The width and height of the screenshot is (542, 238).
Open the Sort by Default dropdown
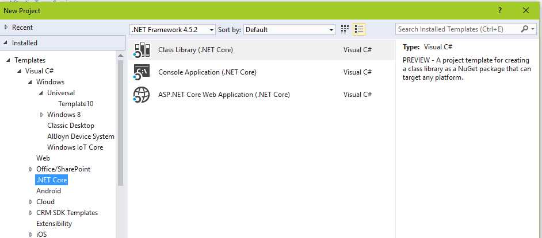click(289, 30)
